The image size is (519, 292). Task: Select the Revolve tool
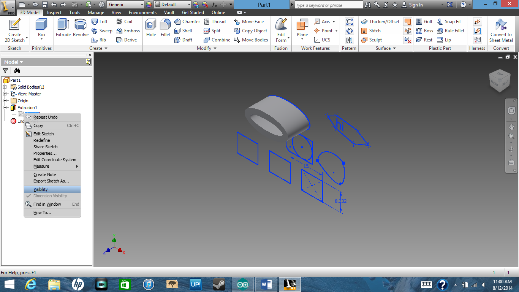pos(81,30)
